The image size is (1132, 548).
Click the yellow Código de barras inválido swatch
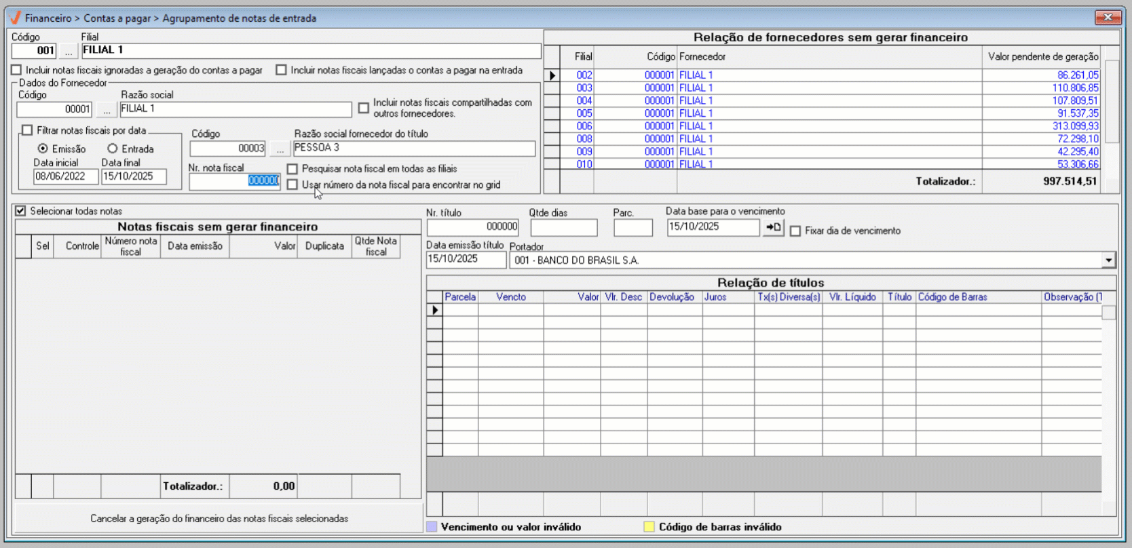pyautogui.click(x=649, y=527)
